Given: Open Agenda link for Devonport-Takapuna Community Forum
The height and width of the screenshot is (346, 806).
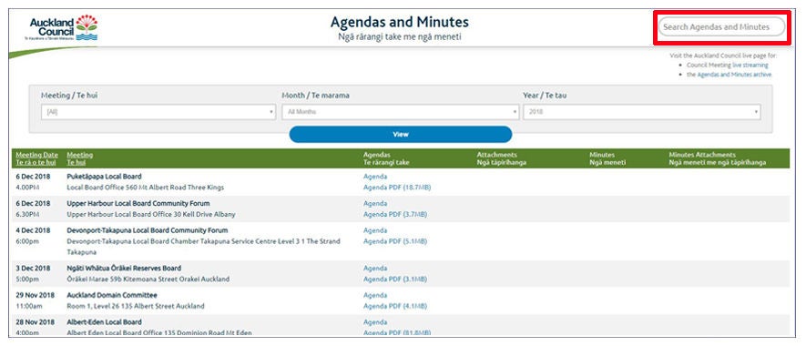Looking at the screenshot, I should click(375, 230).
